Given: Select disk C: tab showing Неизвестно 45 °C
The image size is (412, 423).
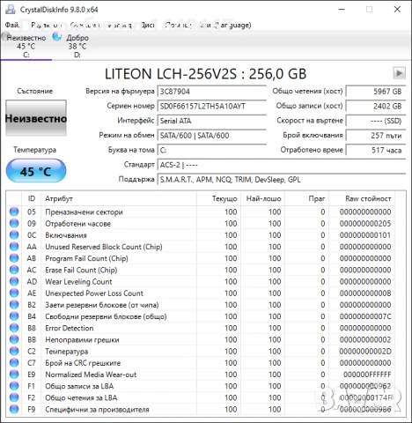Looking at the screenshot, I should [x=26, y=46].
